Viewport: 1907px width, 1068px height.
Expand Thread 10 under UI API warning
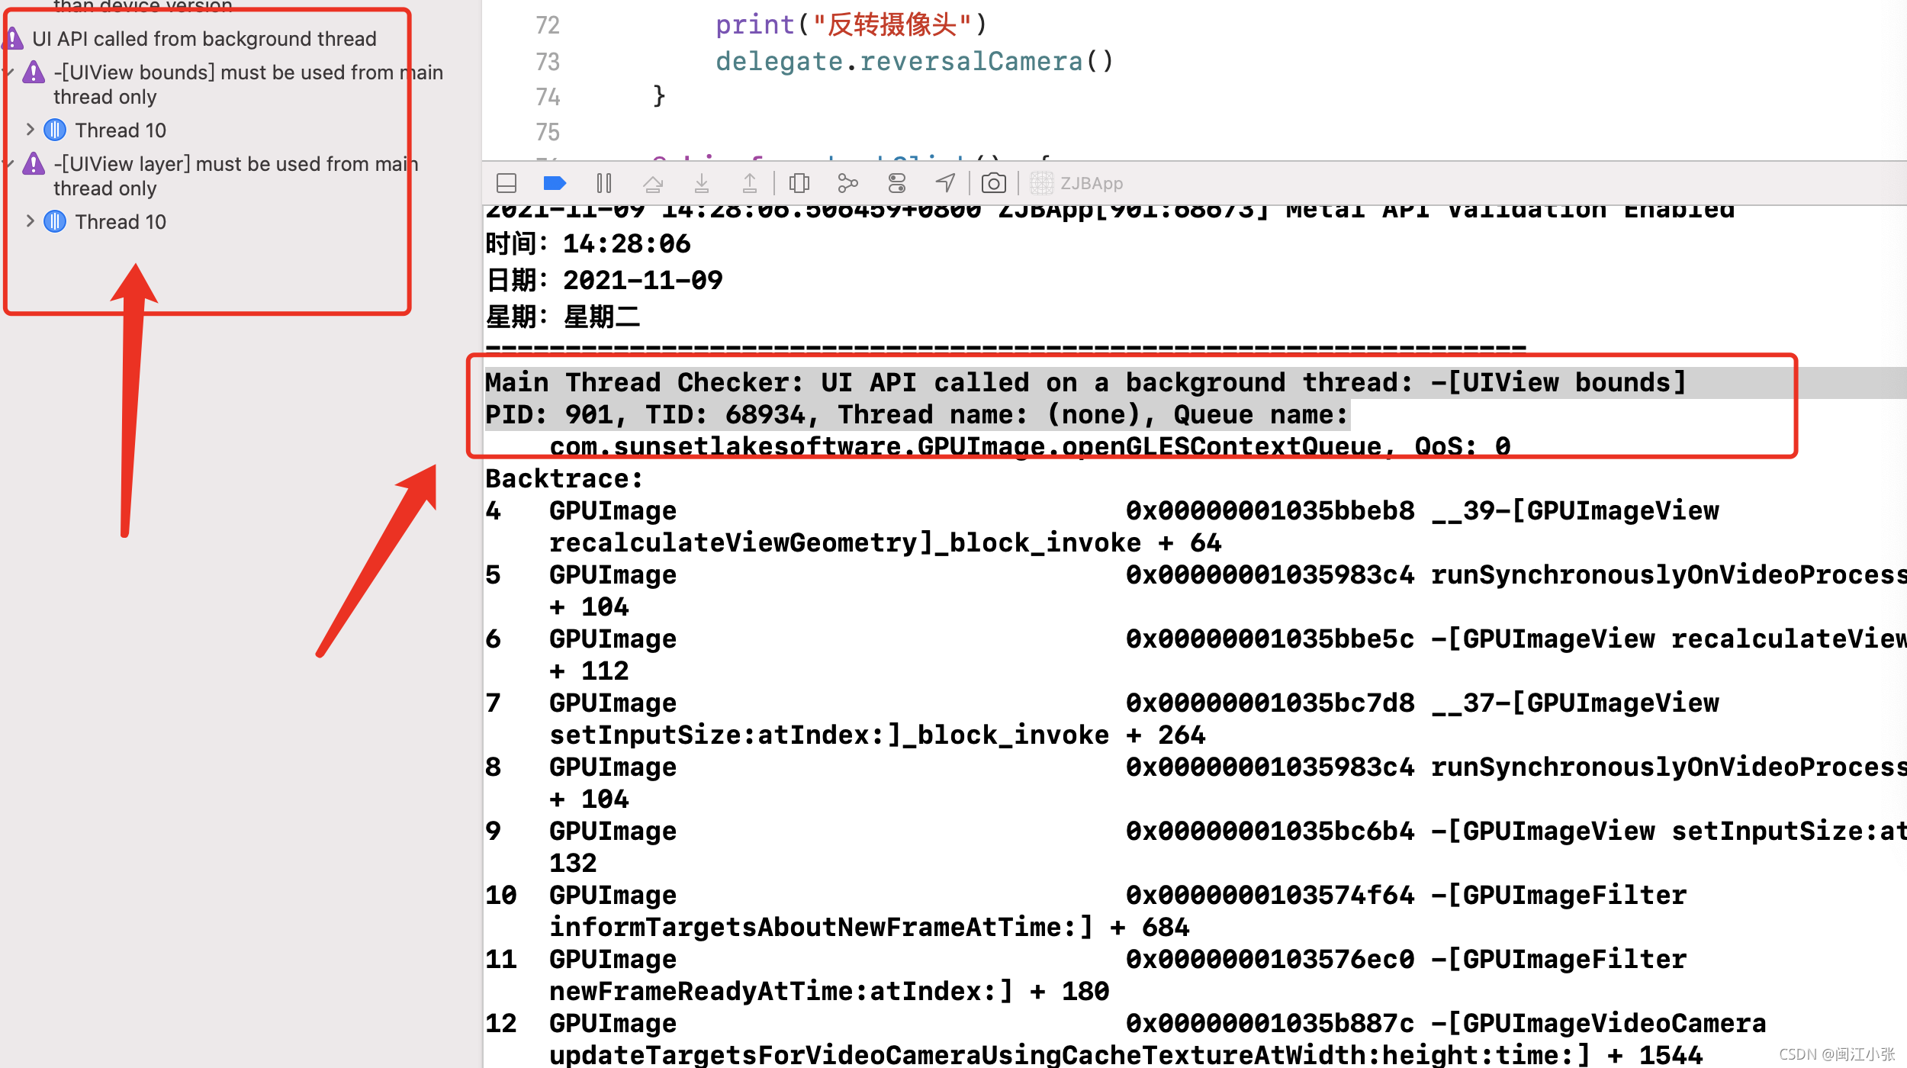point(29,128)
